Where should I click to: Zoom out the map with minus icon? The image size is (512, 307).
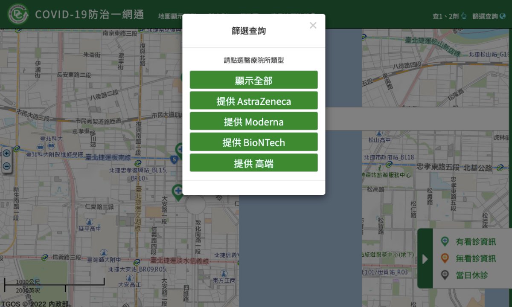[6, 166]
